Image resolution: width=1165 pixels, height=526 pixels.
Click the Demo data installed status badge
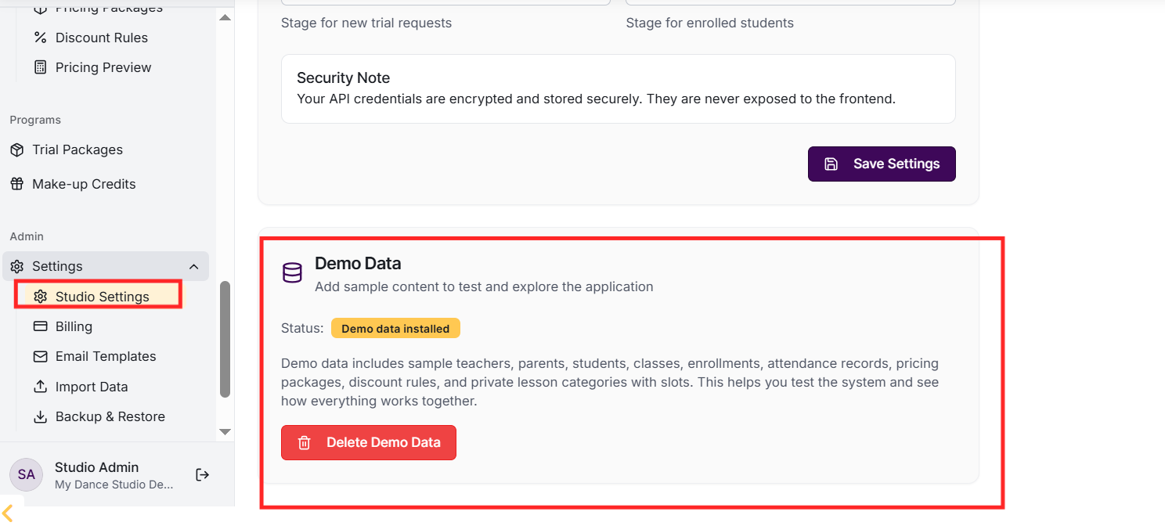coord(395,329)
